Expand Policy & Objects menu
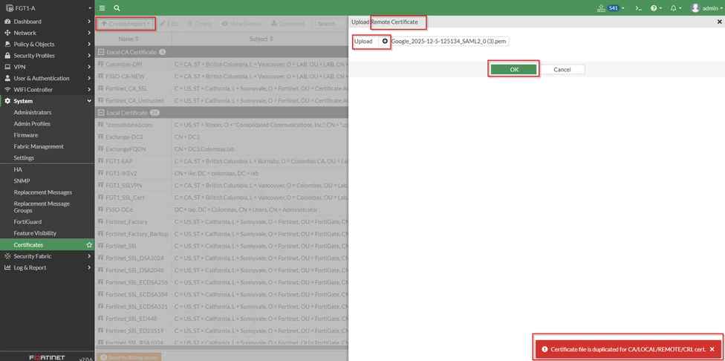 (89, 44)
